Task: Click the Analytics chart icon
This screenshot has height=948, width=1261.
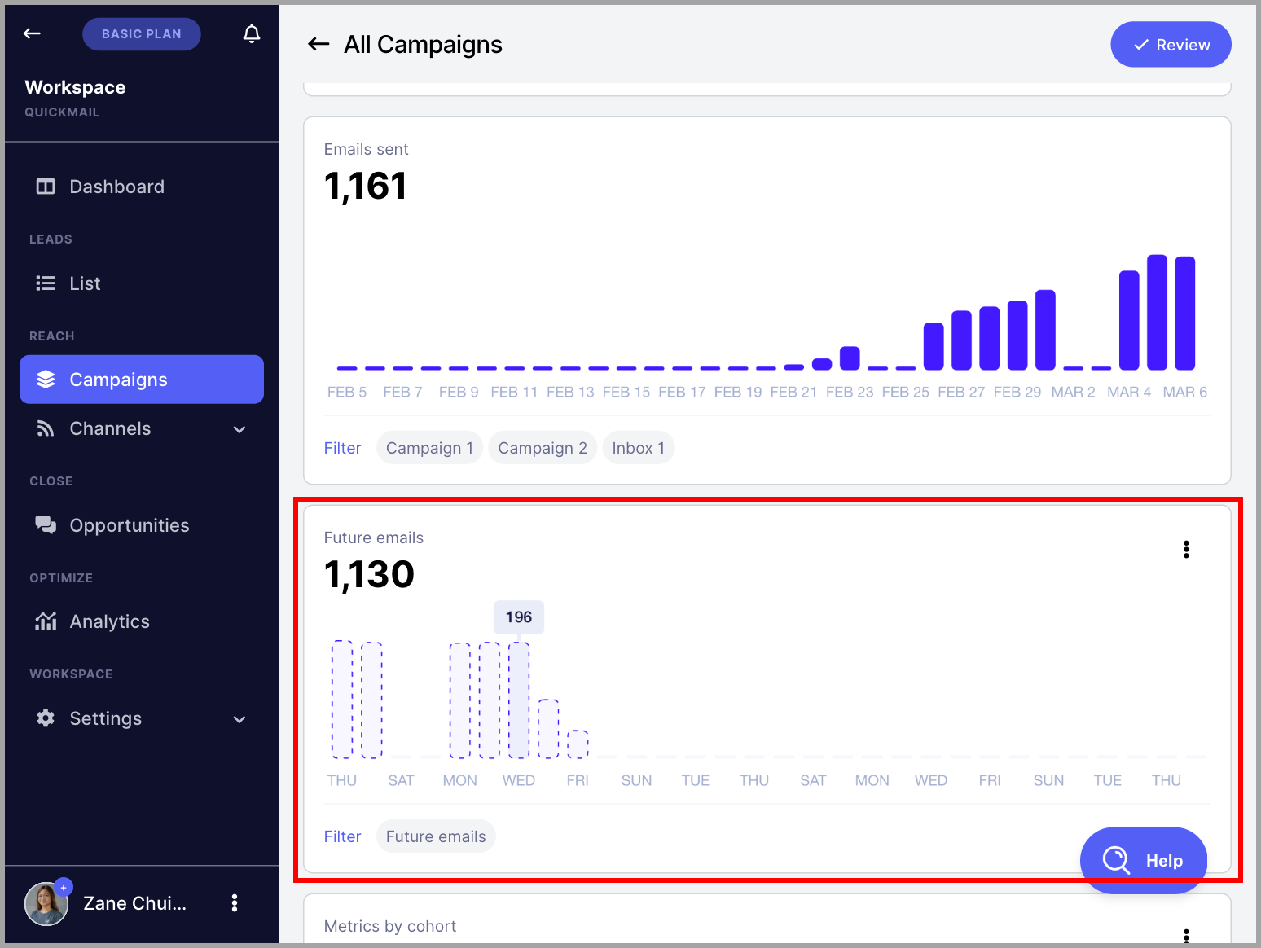Action: pos(46,621)
